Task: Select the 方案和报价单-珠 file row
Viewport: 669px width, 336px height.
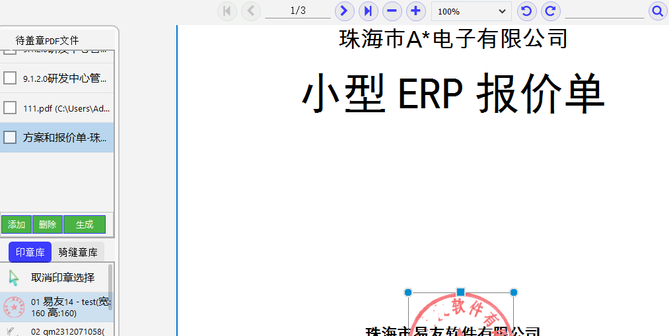Action: 57,137
